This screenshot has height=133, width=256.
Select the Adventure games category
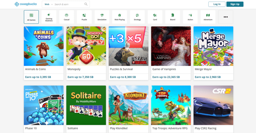click(x=208, y=17)
